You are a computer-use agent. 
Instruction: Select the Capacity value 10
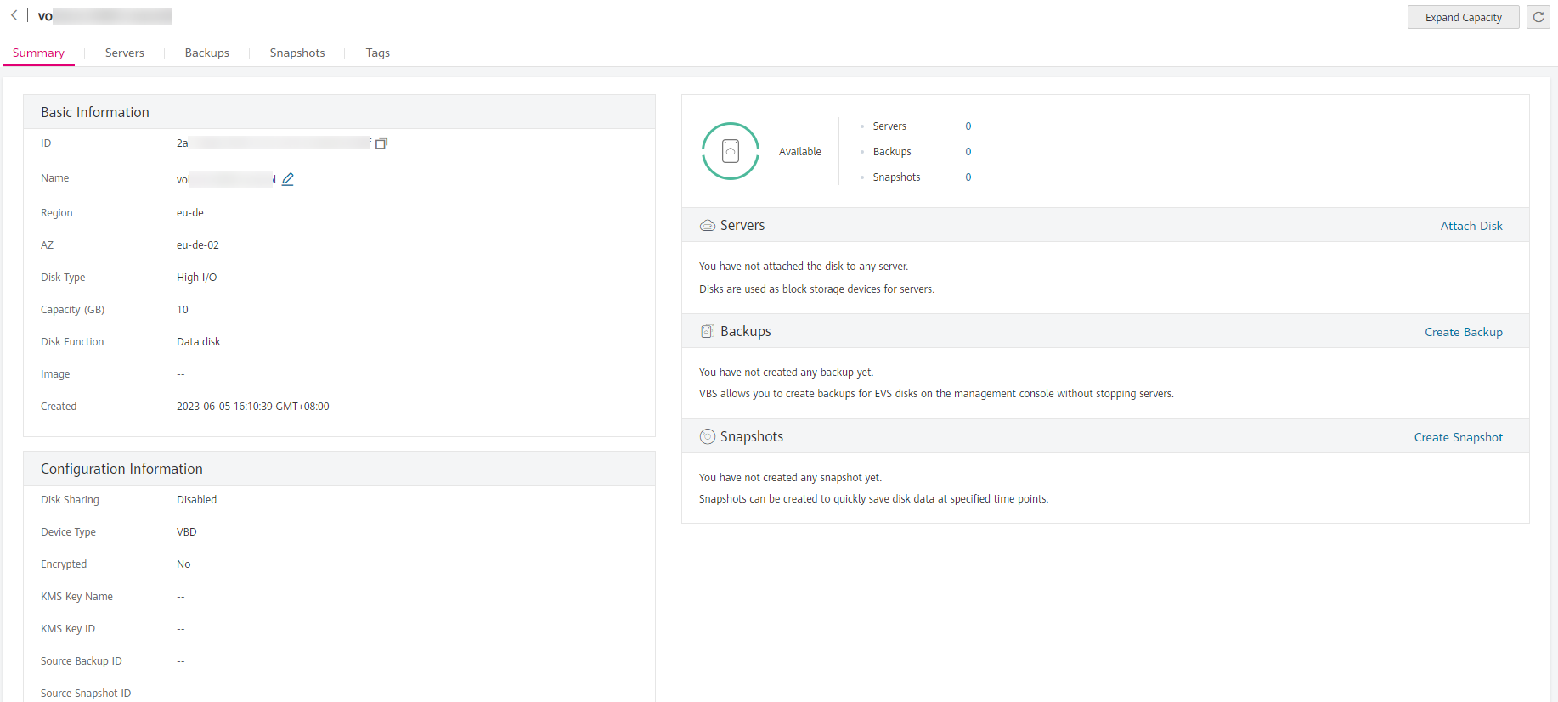click(183, 310)
